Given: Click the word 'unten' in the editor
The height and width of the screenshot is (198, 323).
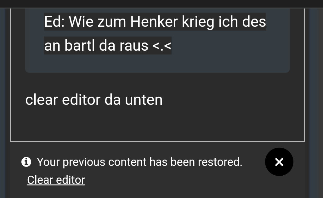Looking at the screenshot, I should (144, 100).
